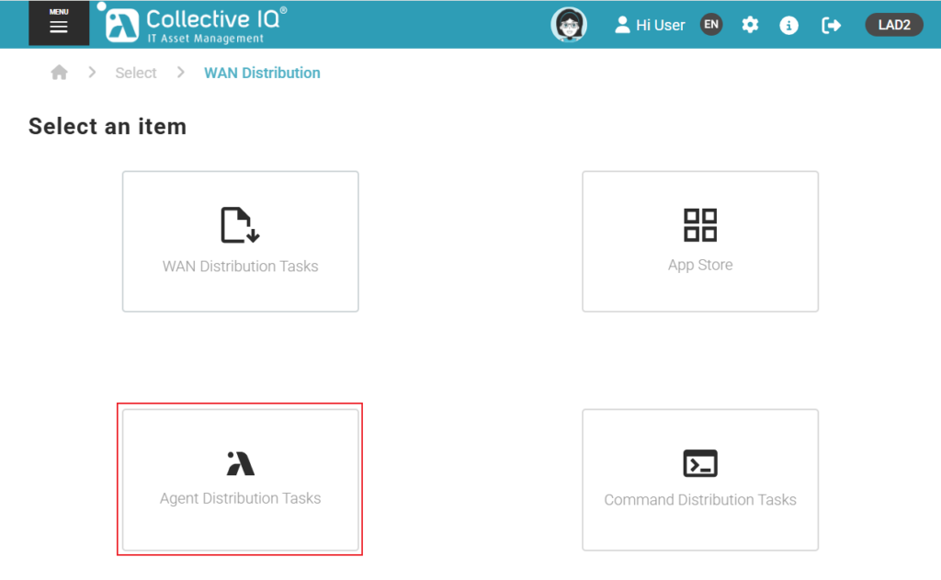Click the 'Command Distribution Tasks' label

[700, 499]
